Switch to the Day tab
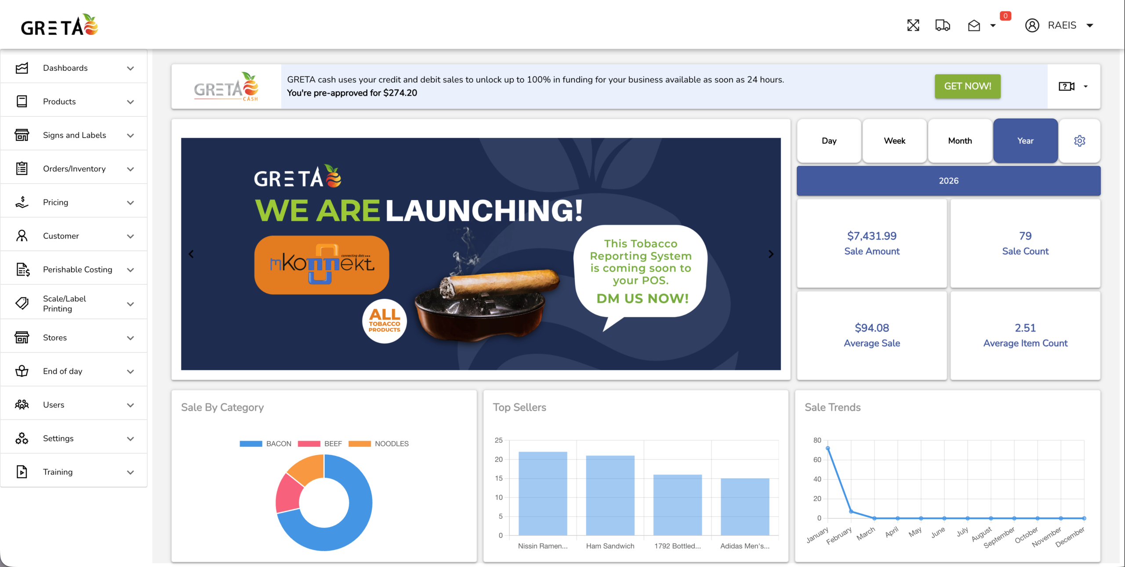1125x567 pixels. pos(829,141)
